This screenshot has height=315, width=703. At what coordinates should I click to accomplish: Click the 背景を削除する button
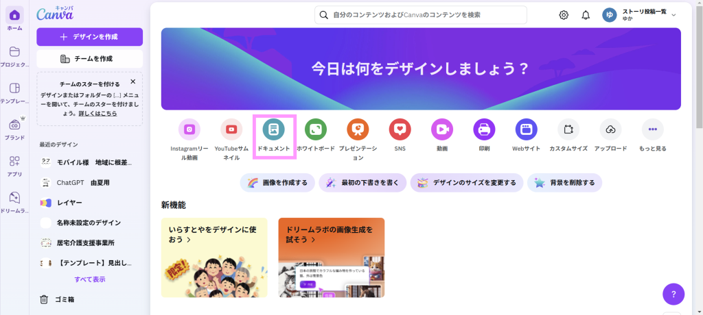point(565,183)
